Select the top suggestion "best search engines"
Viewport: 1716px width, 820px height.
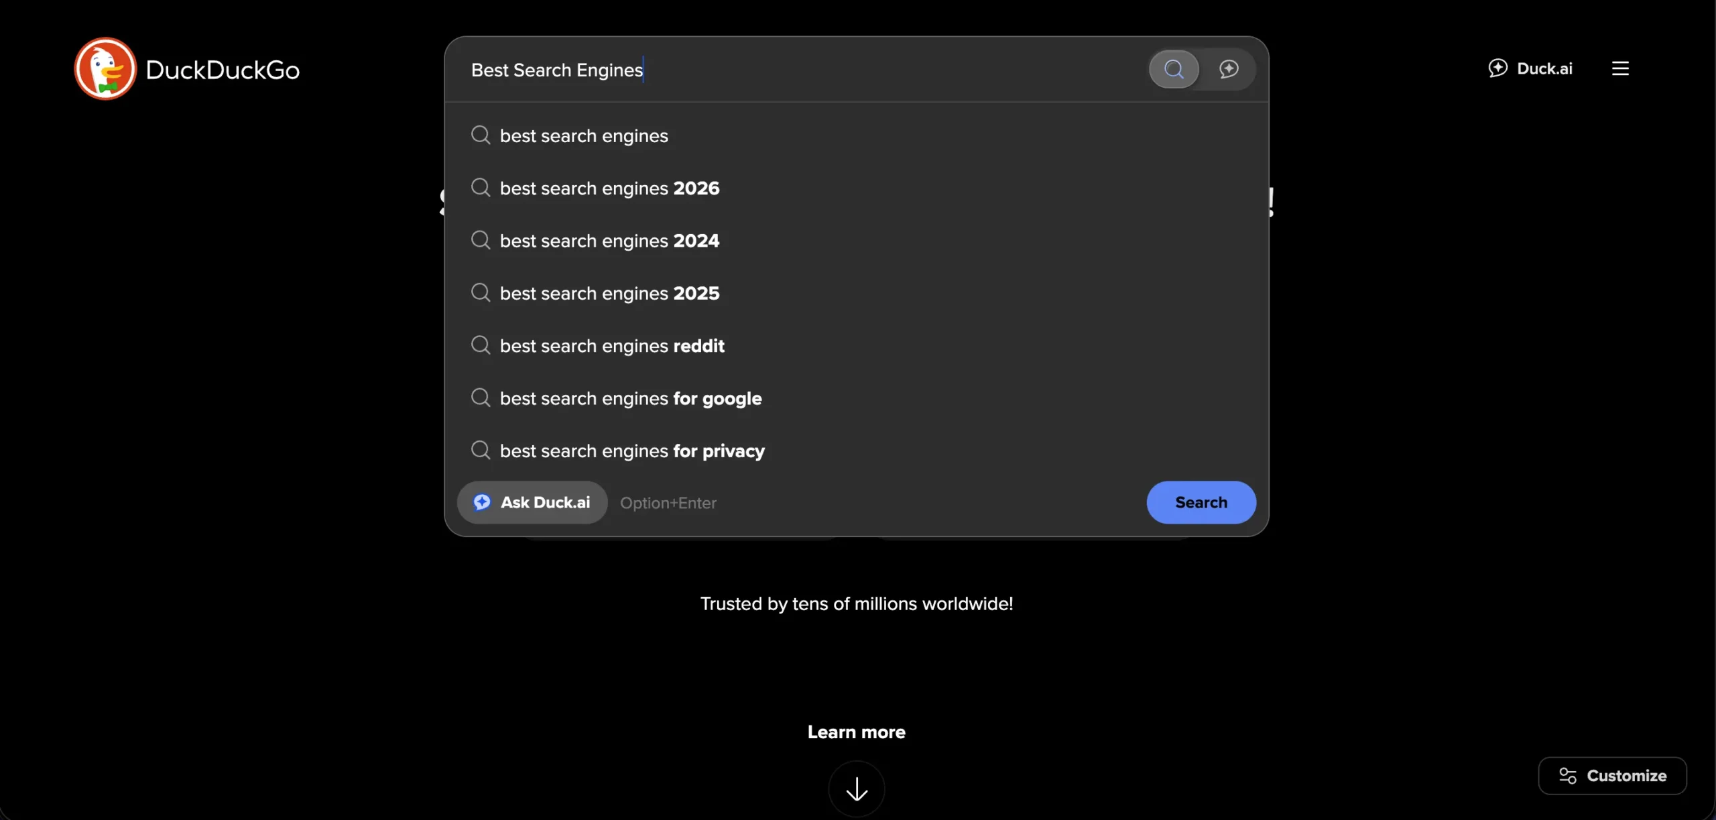point(583,135)
